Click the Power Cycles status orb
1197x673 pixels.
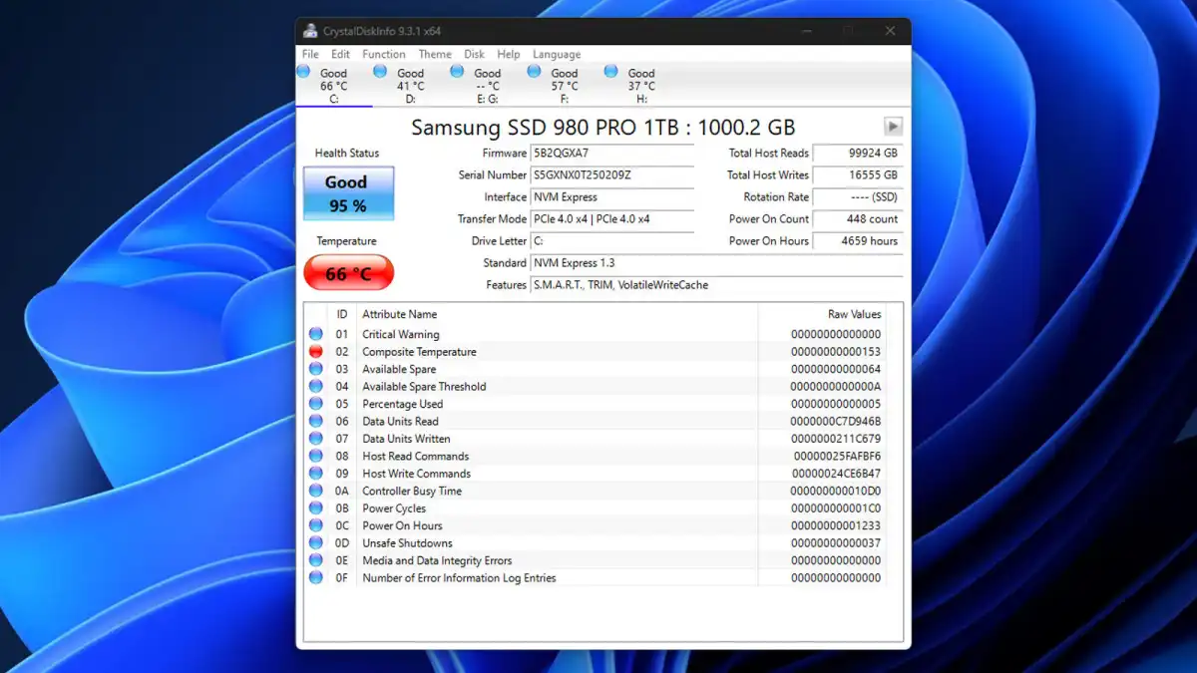pos(316,508)
